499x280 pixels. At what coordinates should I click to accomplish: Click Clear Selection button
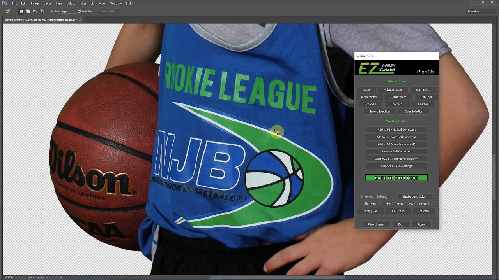pyautogui.click(x=414, y=112)
